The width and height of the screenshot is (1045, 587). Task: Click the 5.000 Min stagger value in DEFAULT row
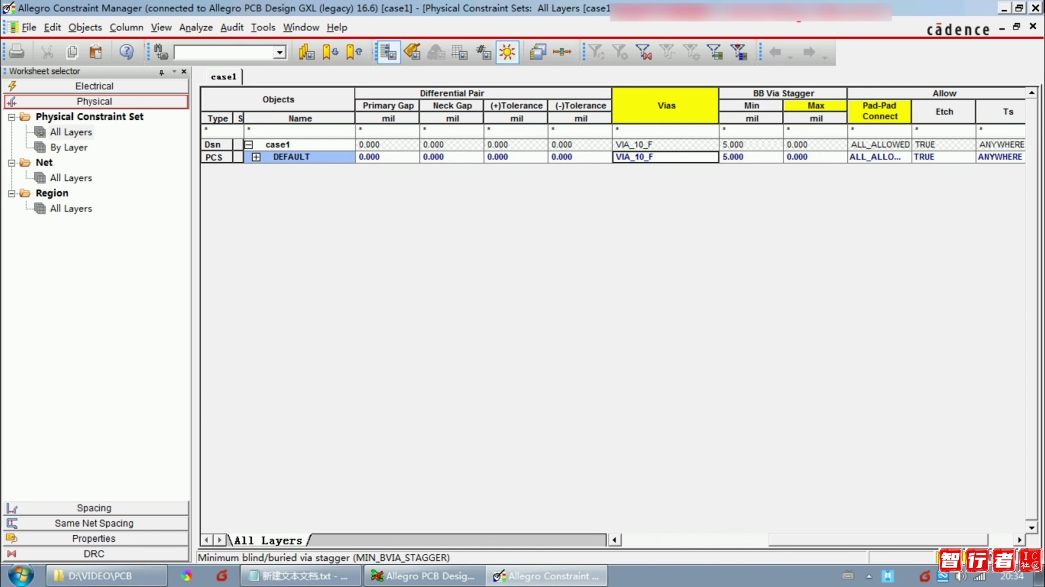coord(751,157)
